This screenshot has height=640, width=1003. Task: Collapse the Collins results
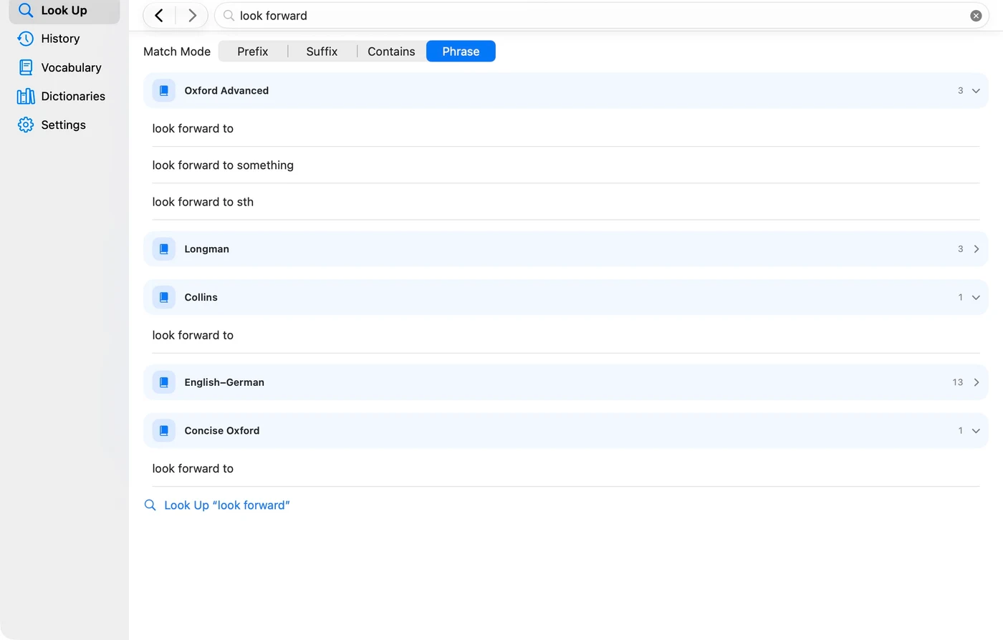point(976,297)
